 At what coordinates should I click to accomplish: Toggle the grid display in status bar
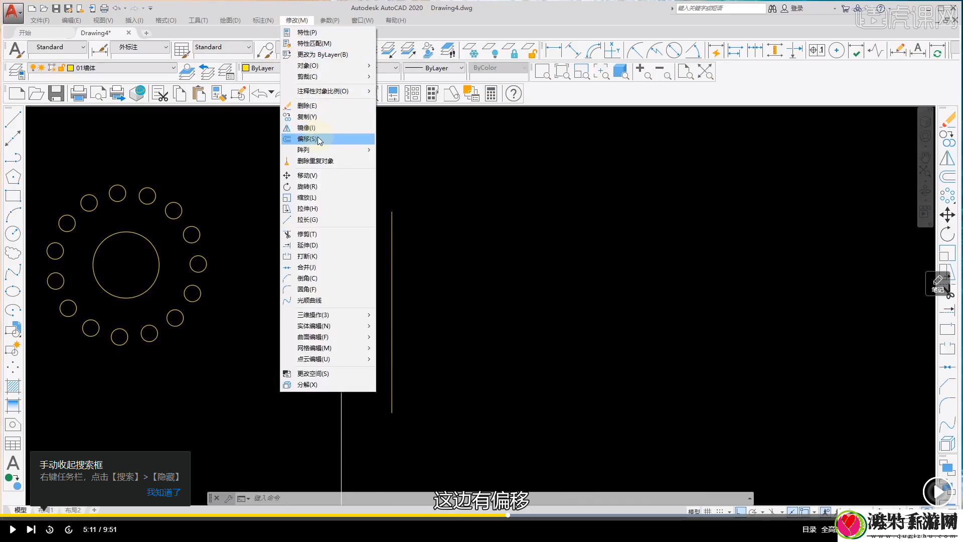(707, 511)
